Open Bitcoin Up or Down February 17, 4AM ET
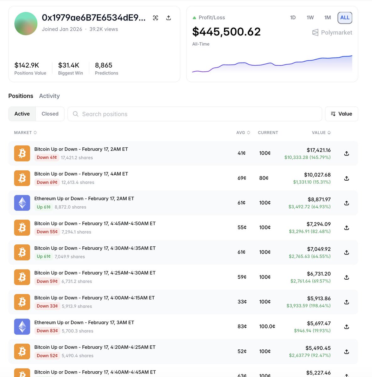This screenshot has width=372, height=377. (81, 174)
